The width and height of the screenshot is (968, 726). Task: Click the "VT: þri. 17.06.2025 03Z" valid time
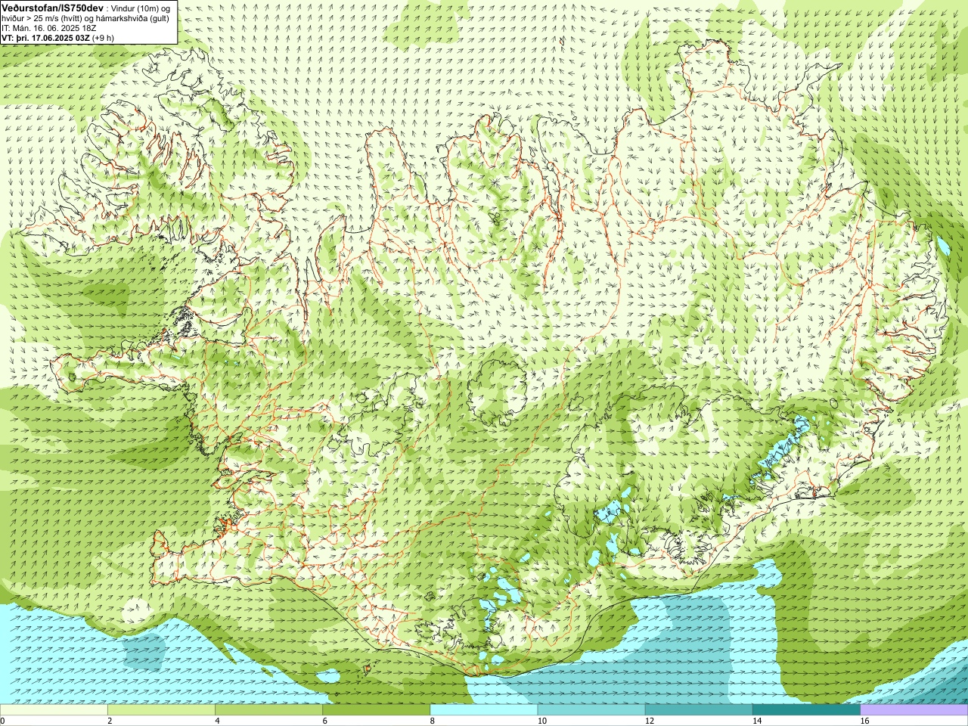(45, 38)
